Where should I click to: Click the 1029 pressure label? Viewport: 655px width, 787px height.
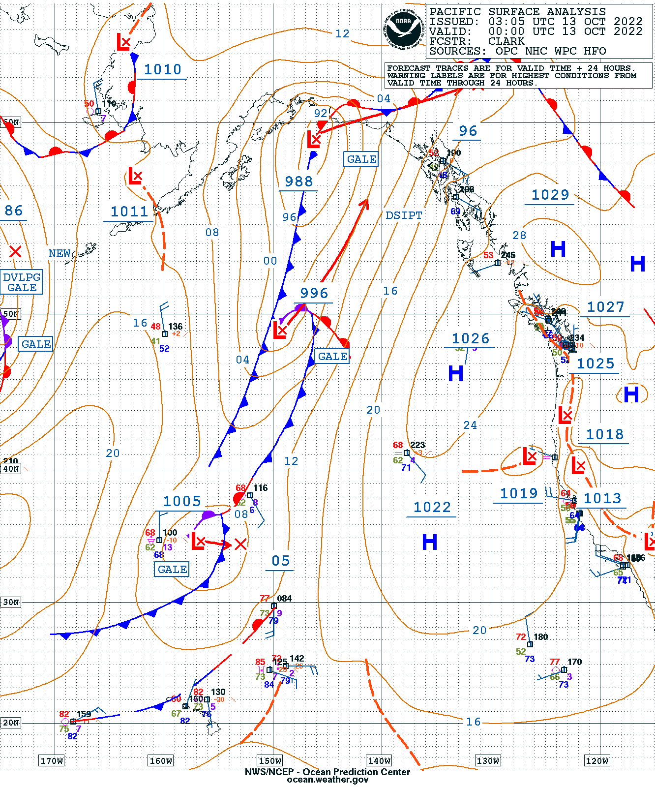pyautogui.click(x=550, y=195)
